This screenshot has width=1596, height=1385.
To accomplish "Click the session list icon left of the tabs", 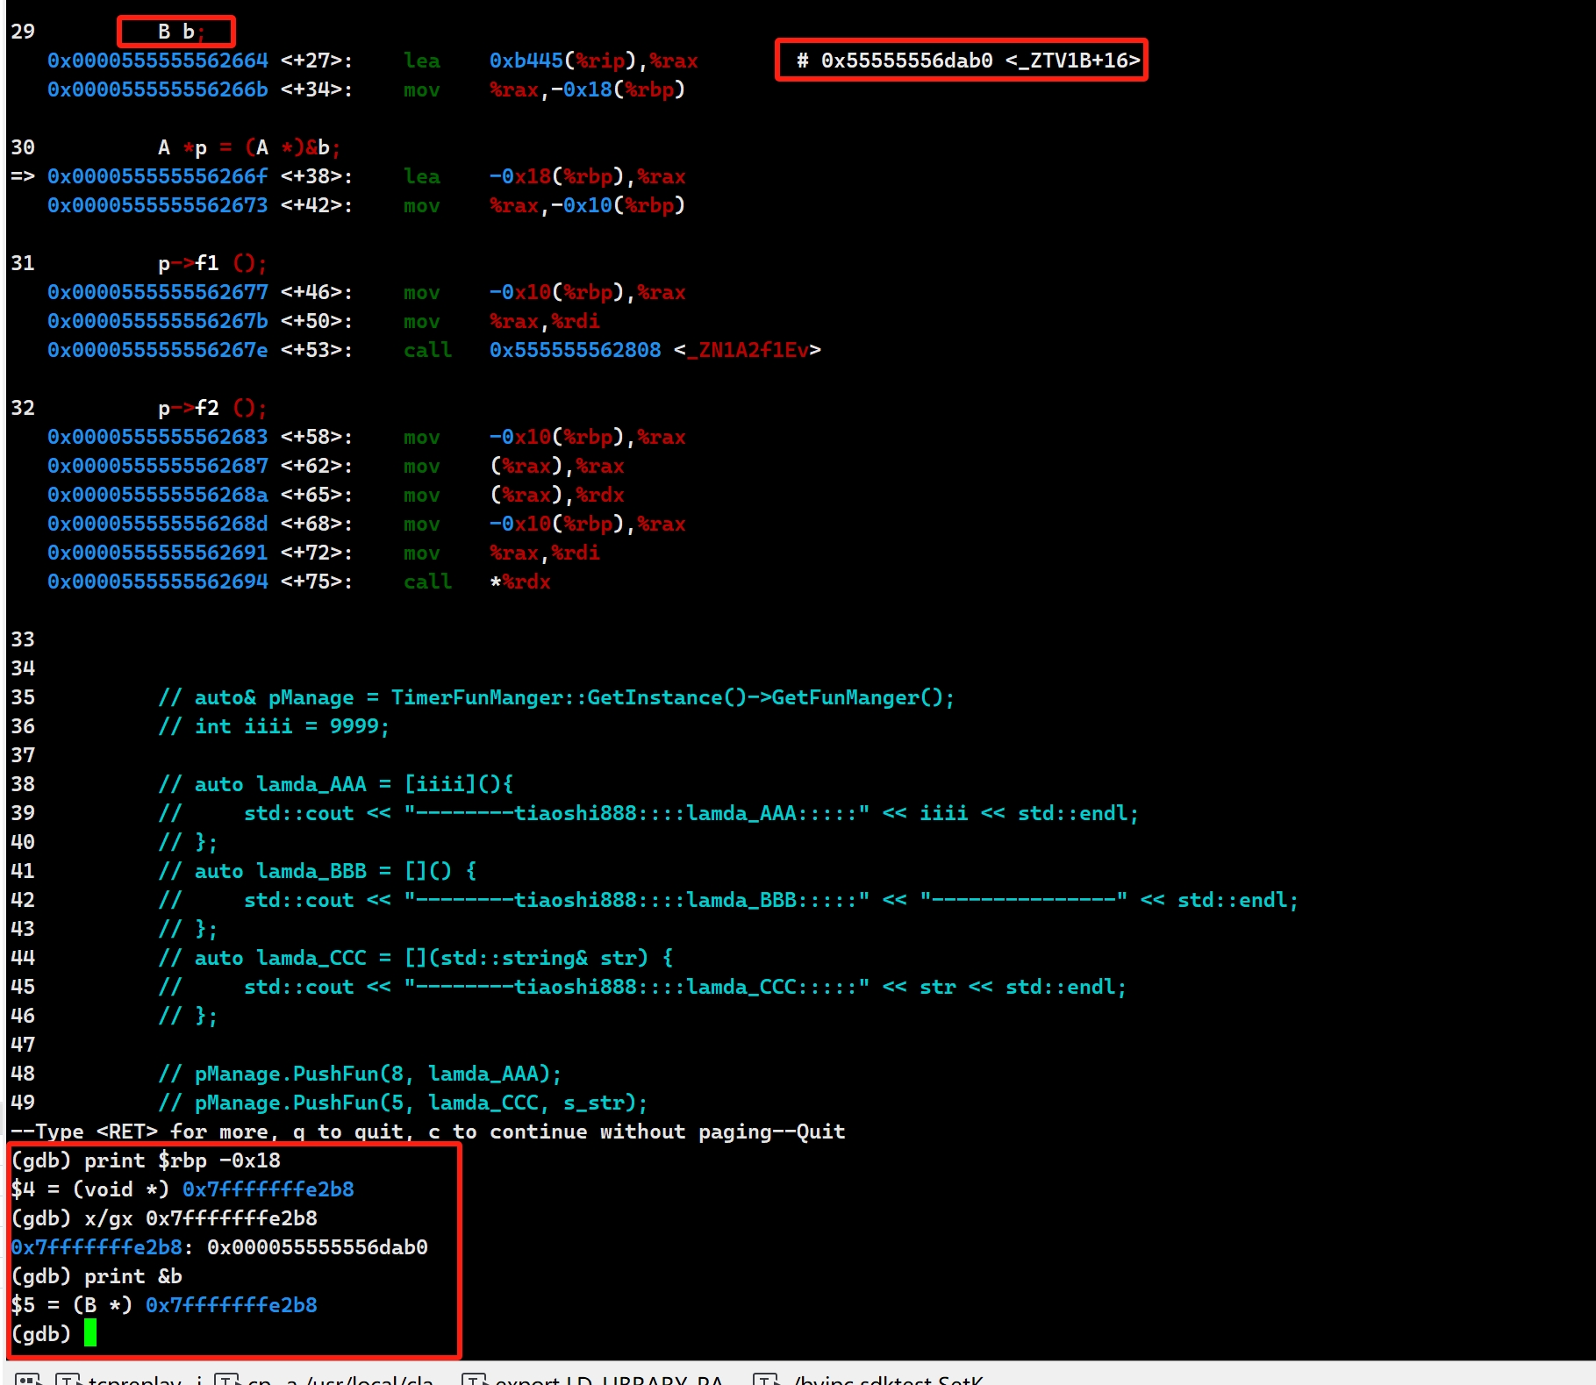I will click(28, 1379).
